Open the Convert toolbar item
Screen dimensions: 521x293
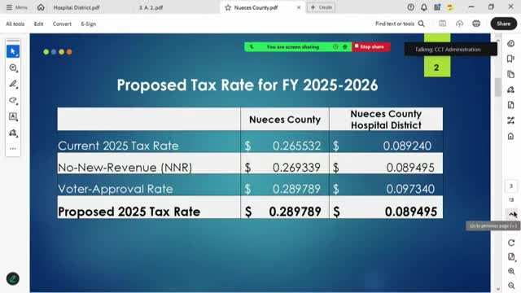[62, 24]
